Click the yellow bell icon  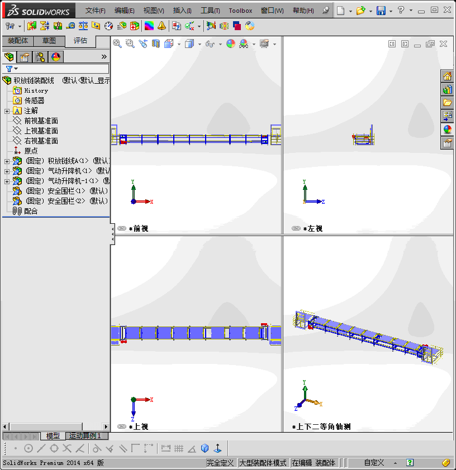[161, 26]
